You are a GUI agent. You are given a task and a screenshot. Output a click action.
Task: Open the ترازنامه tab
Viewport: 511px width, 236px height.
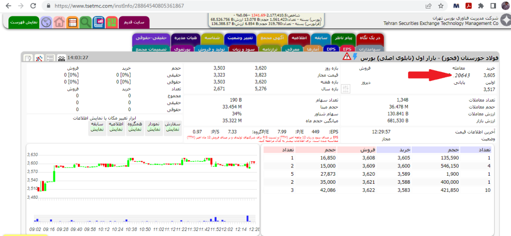click(x=270, y=49)
